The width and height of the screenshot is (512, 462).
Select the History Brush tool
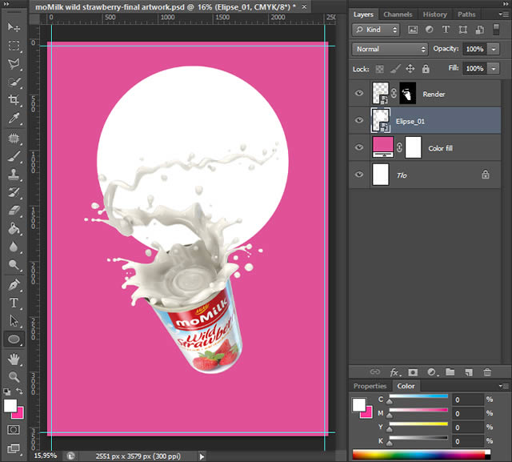[x=14, y=192]
